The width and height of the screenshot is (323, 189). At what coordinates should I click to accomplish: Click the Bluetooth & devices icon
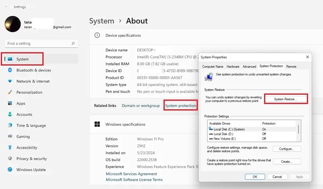point(10,70)
